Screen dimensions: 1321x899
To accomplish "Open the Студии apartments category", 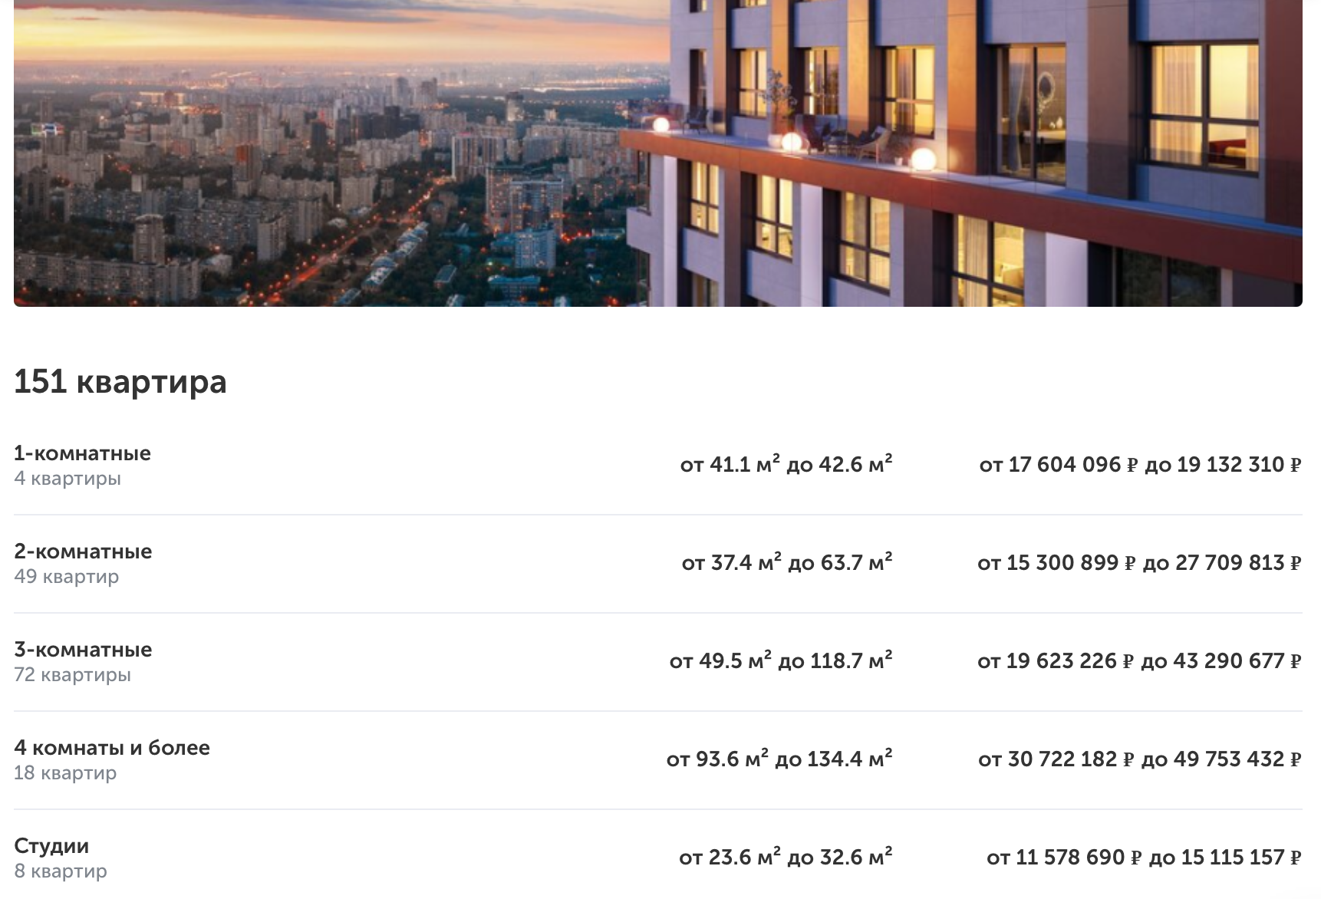I will pyautogui.click(x=51, y=846).
